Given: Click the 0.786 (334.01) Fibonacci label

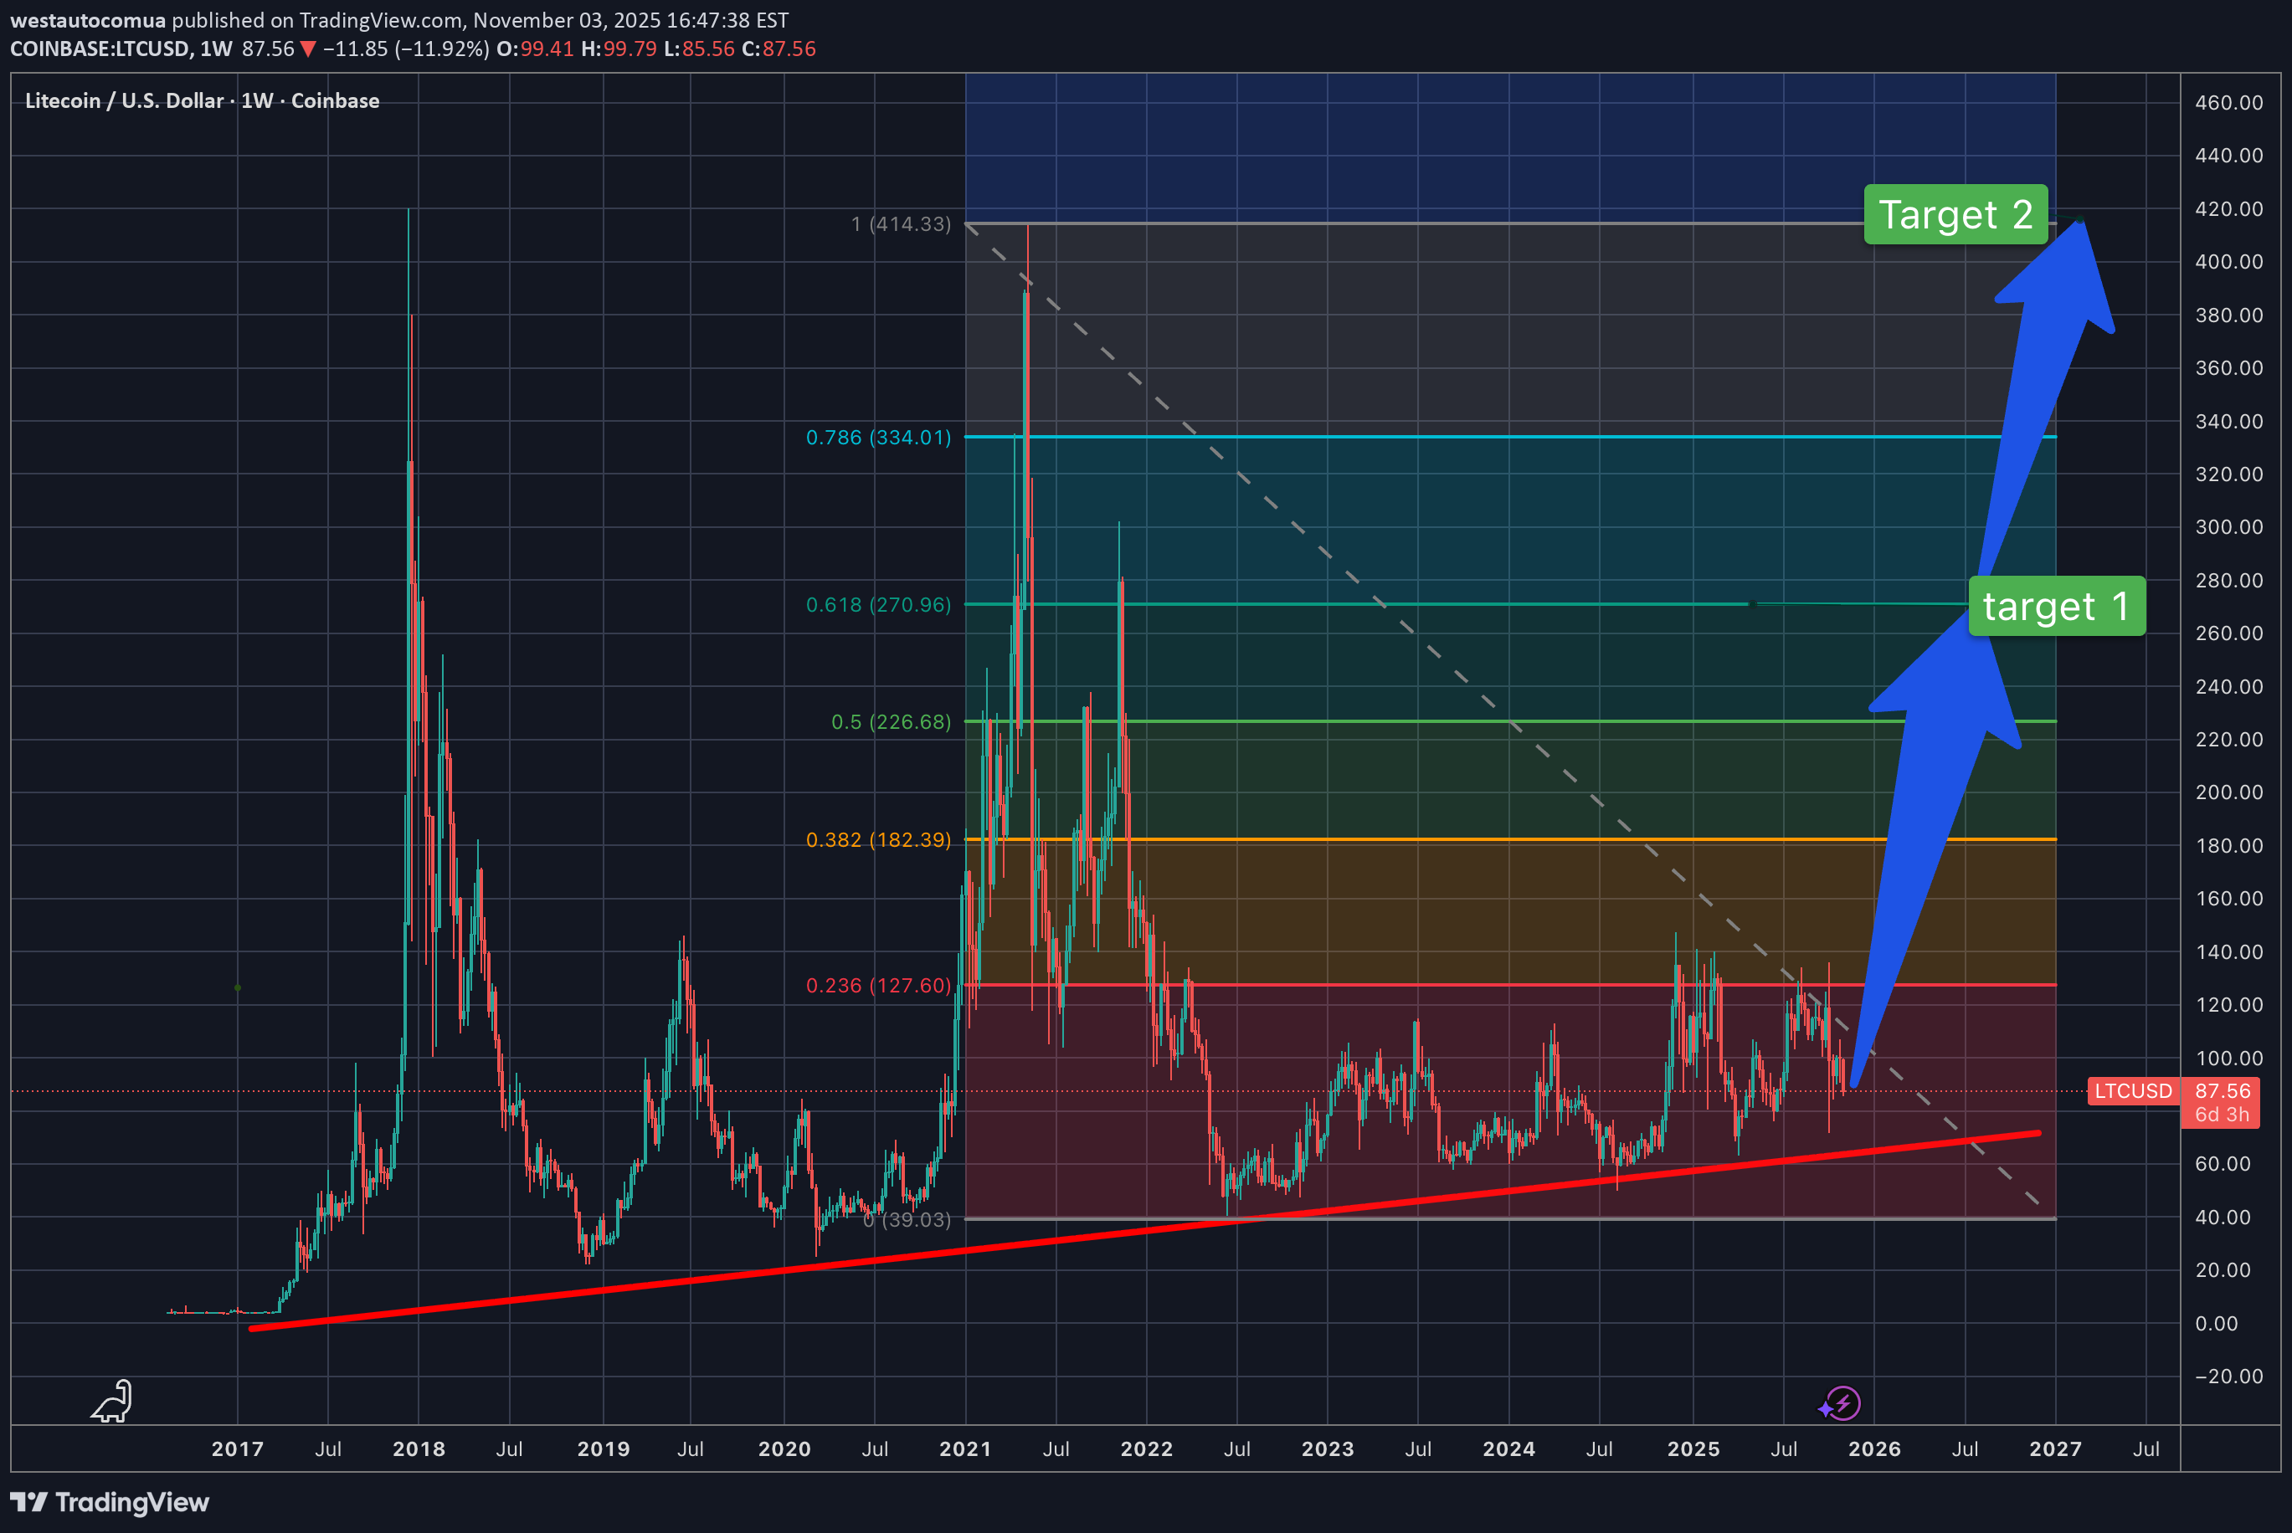Looking at the screenshot, I should point(877,437).
